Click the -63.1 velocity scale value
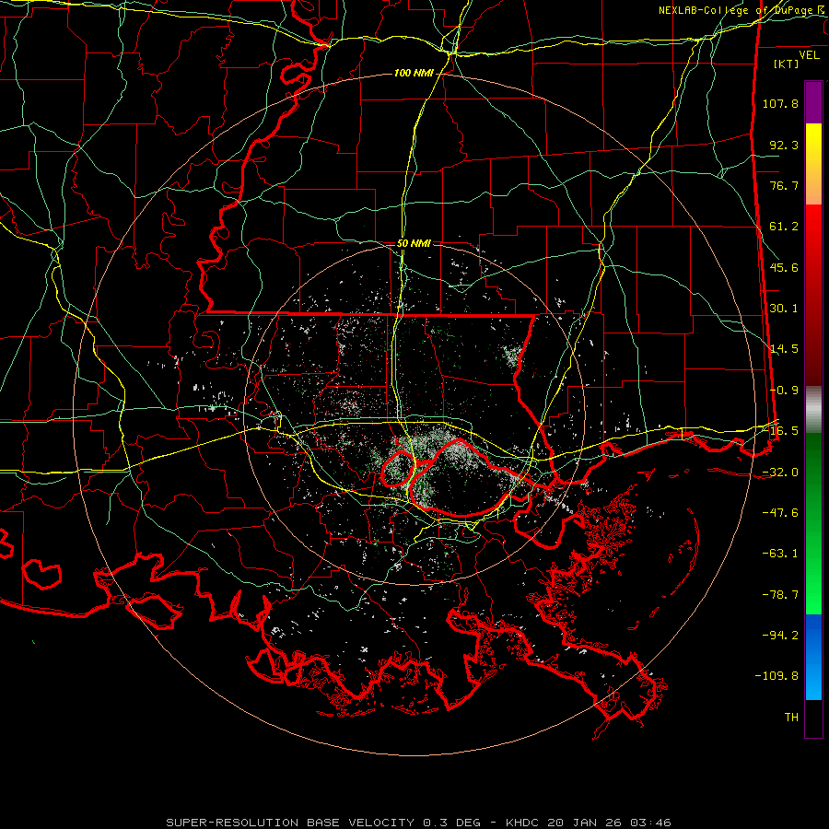829x829 pixels. [780, 554]
